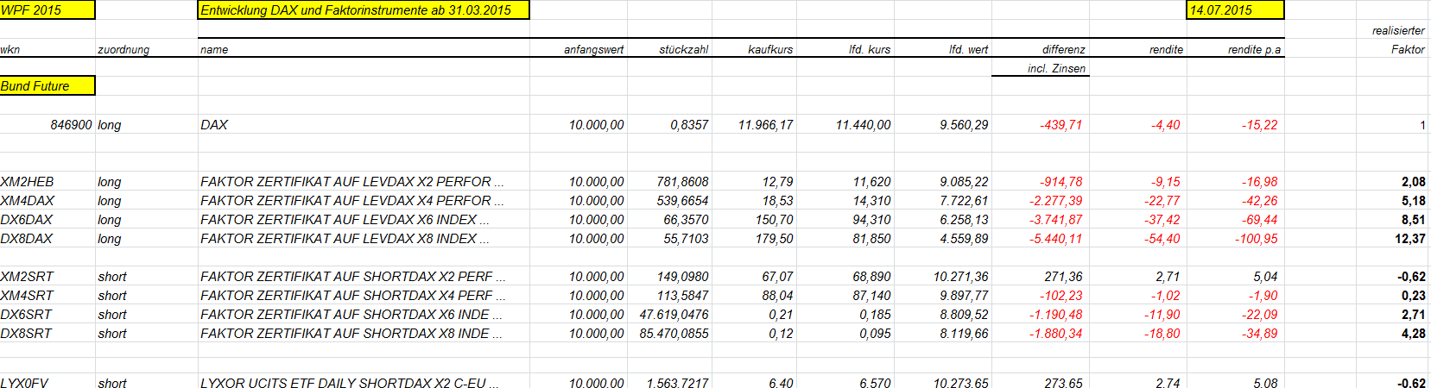Click WKN cell 'DX8DAX'
This screenshot has height=388, width=1431.
pyautogui.click(x=26, y=239)
